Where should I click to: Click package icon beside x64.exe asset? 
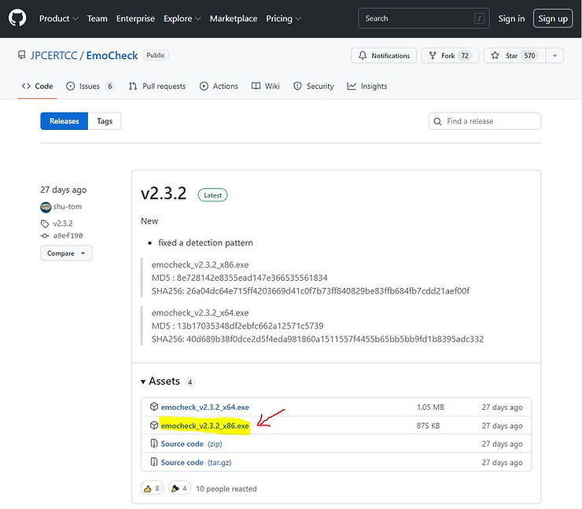point(154,407)
